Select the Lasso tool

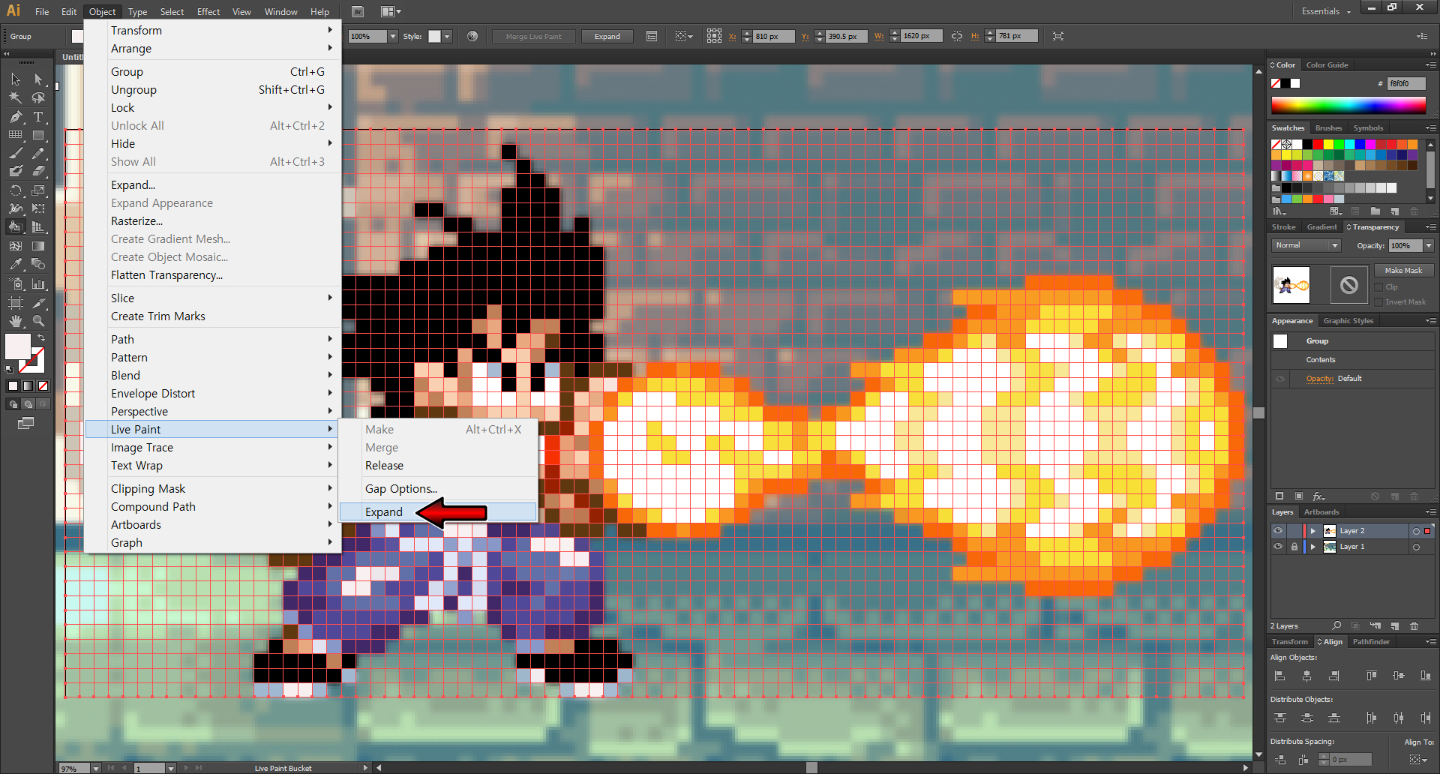[x=38, y=97]
